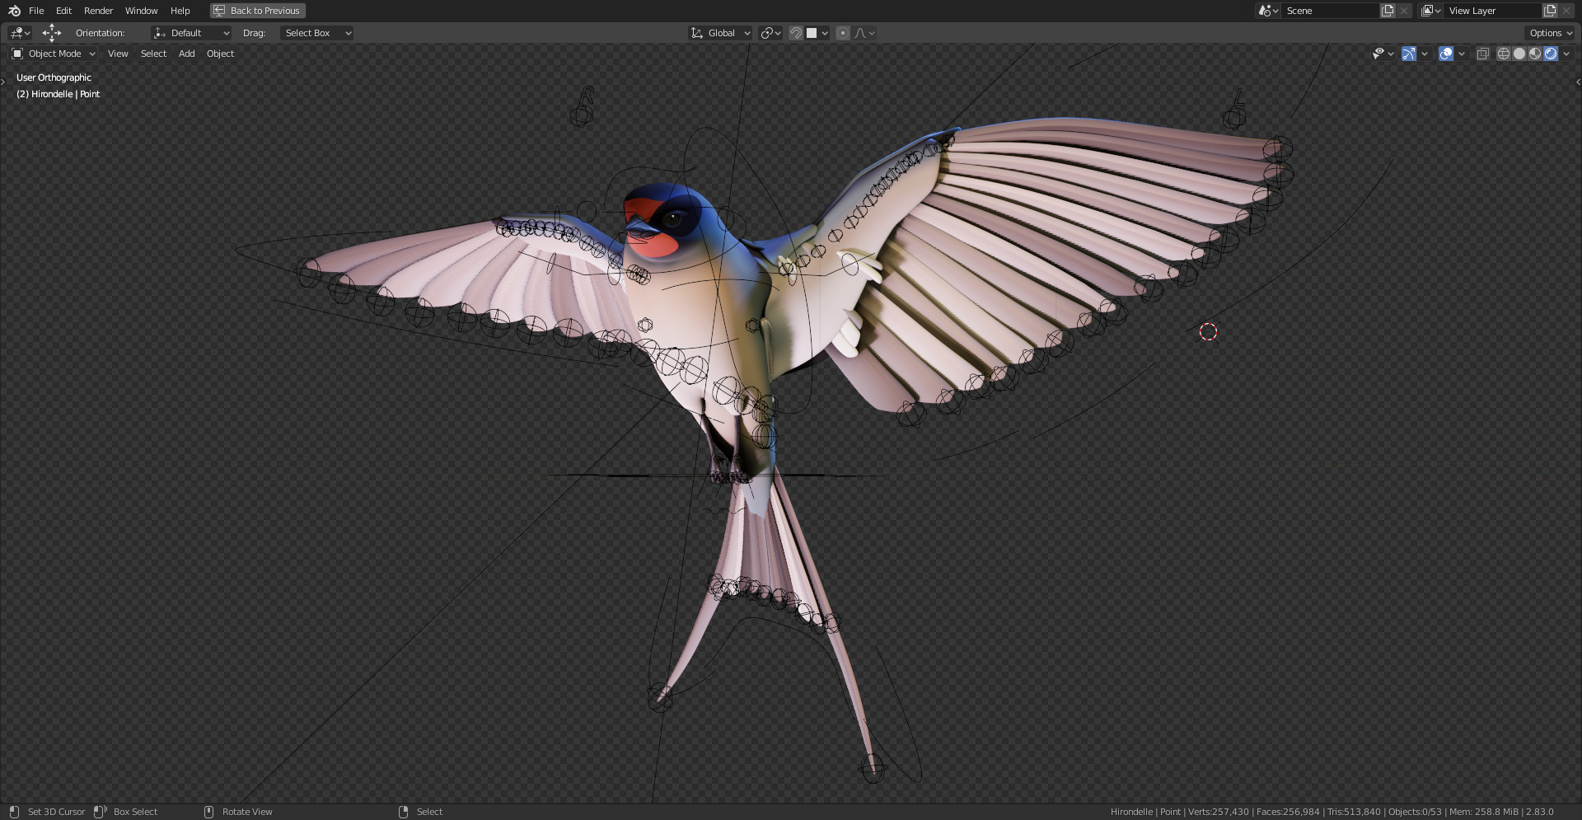Viewport: 1582px width, 820px height.
Task: Open the proportional editing falloff dropdown
Action: tap(864, 33)
